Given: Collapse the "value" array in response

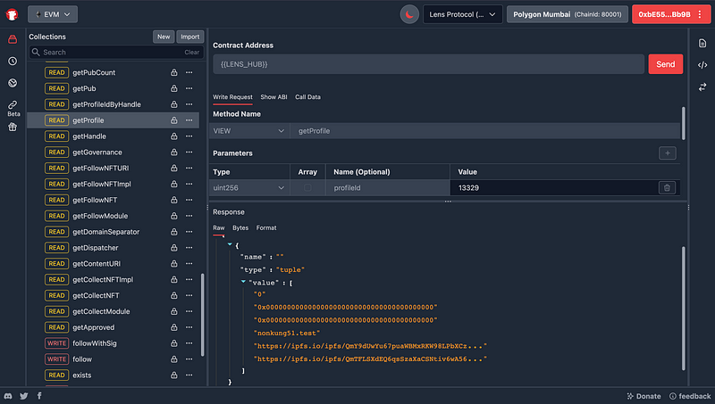Looking at the screenshot, I should click(x=244, y=282).
